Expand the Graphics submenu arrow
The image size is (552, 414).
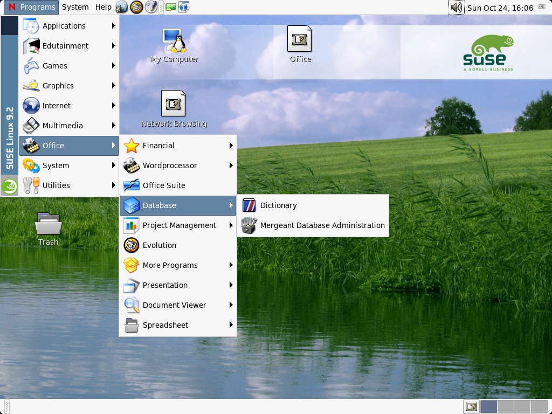(x=113, y=86)
